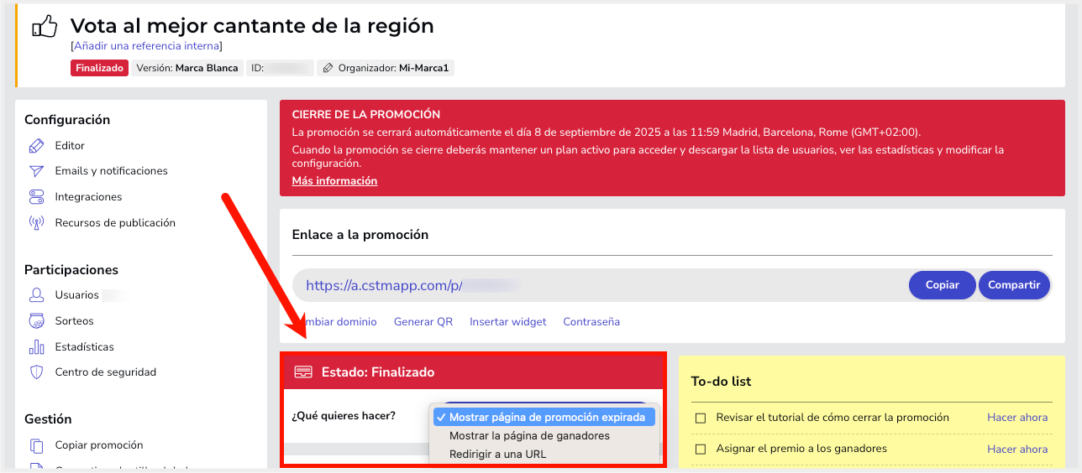Select 'Mostrar página de promoción expirada' option
The width and height of the screenshot is (1082, 473).
click(x=547, y=418)
